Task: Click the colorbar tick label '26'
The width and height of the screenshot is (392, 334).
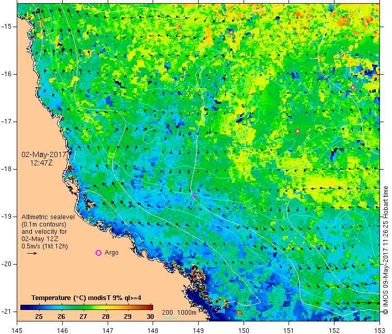Action: coord(61,317)
